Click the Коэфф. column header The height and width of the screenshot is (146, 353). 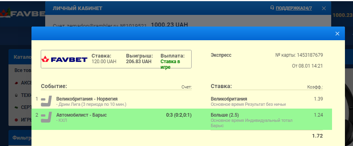315,87
